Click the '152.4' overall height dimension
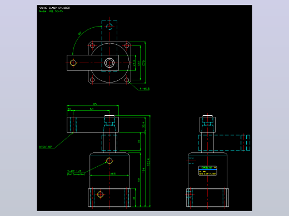Viewport: 289px width, 216px height. (148, 162)
